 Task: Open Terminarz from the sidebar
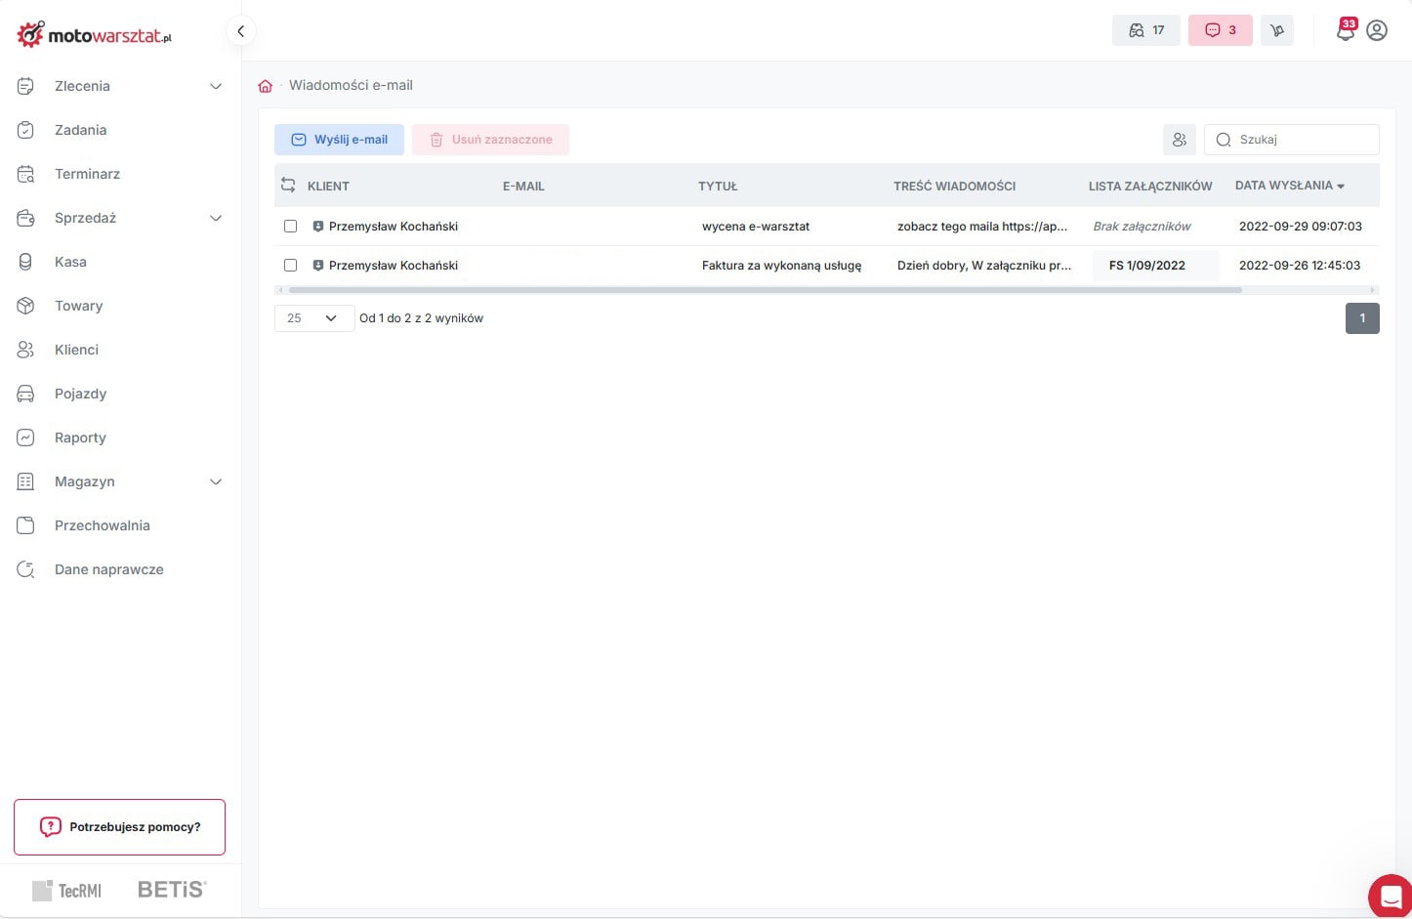coord(87,174)
